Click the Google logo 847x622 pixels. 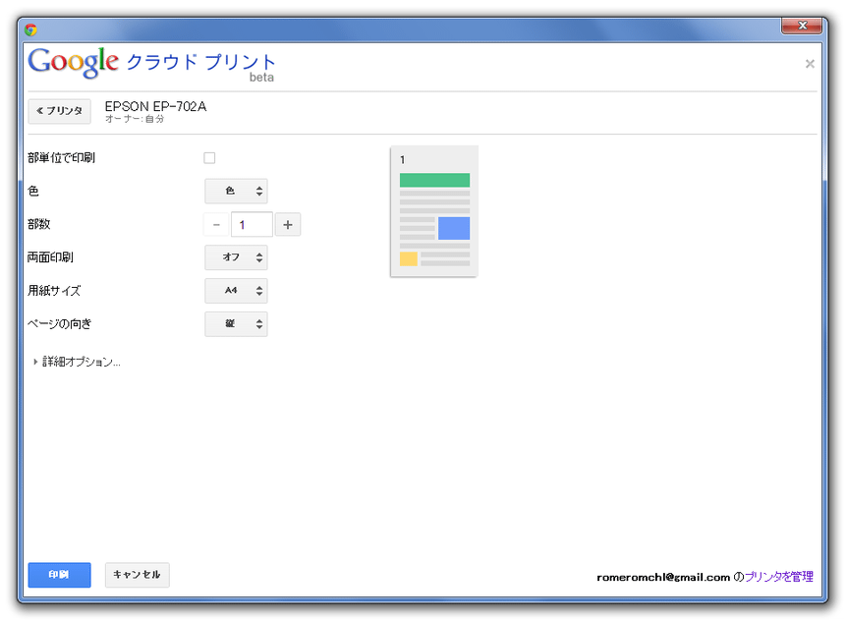click(x=73, y=62)
